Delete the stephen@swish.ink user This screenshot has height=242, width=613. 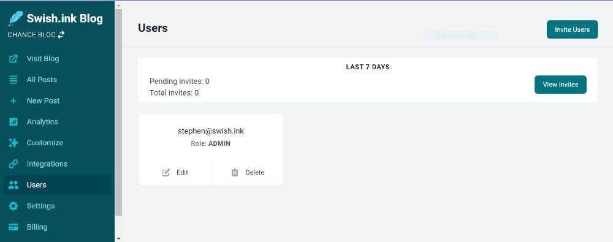click(x=248, y=172)
